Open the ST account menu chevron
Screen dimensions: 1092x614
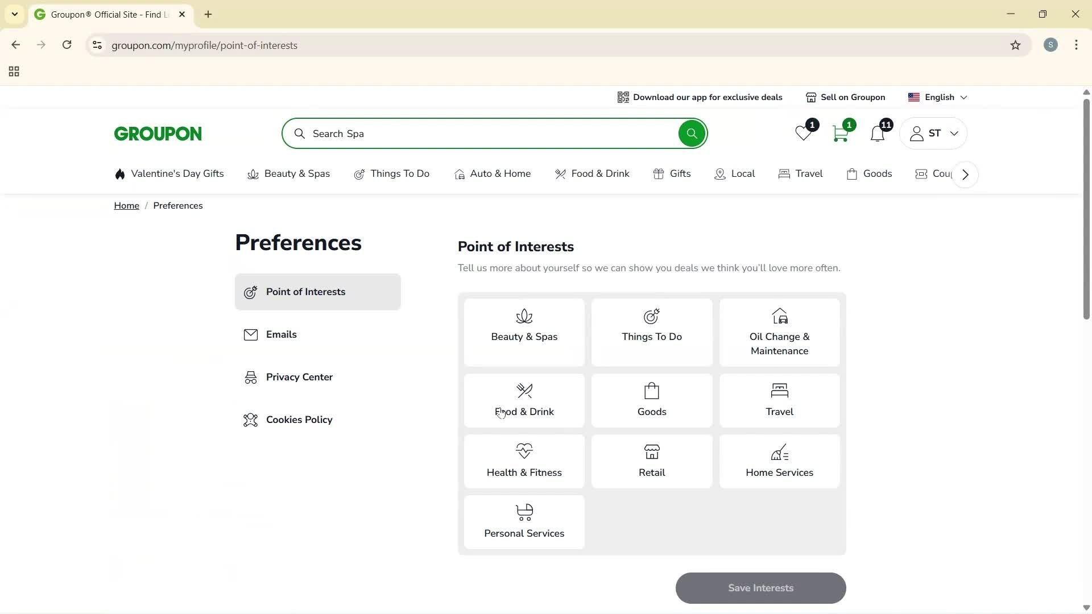954,133
